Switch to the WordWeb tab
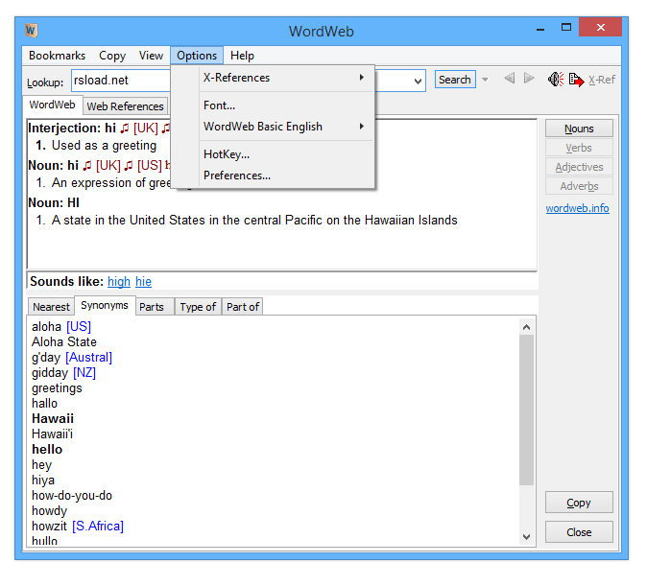Screen dimensions: 647x586 (x=53, y=105)
